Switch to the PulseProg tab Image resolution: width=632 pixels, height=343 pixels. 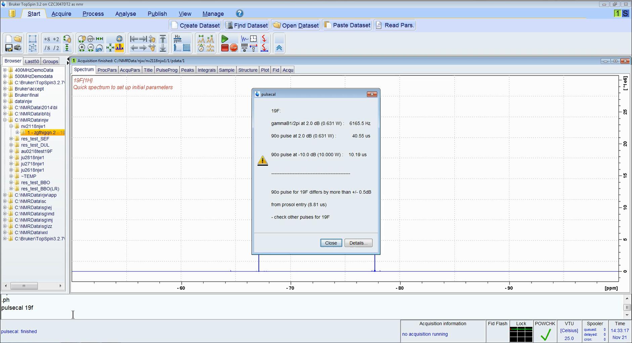coord(167,70)
